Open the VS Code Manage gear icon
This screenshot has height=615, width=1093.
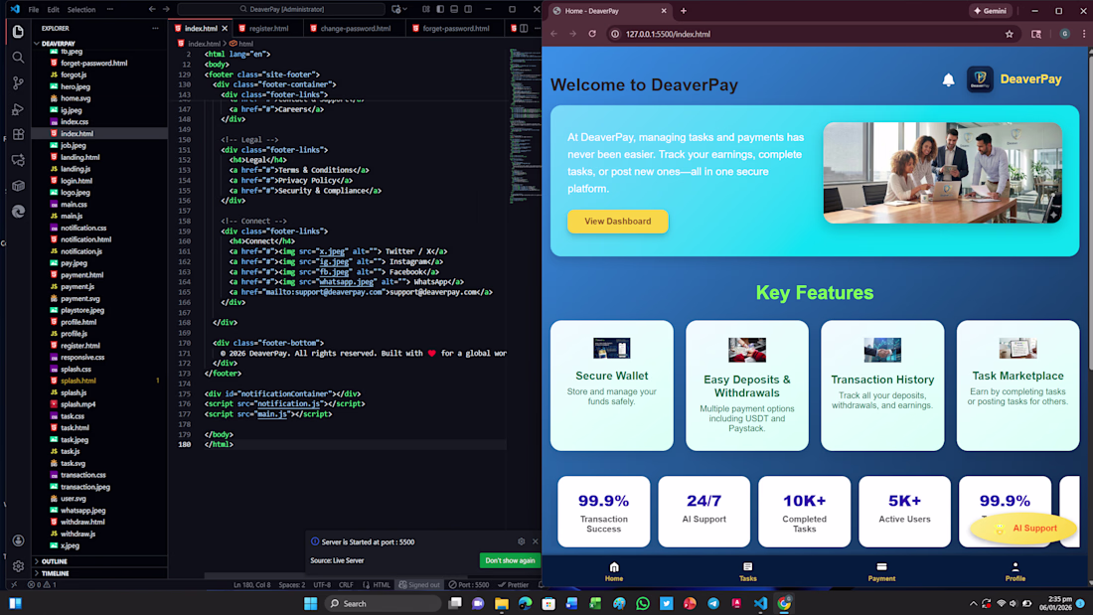(x=18, y=566)
